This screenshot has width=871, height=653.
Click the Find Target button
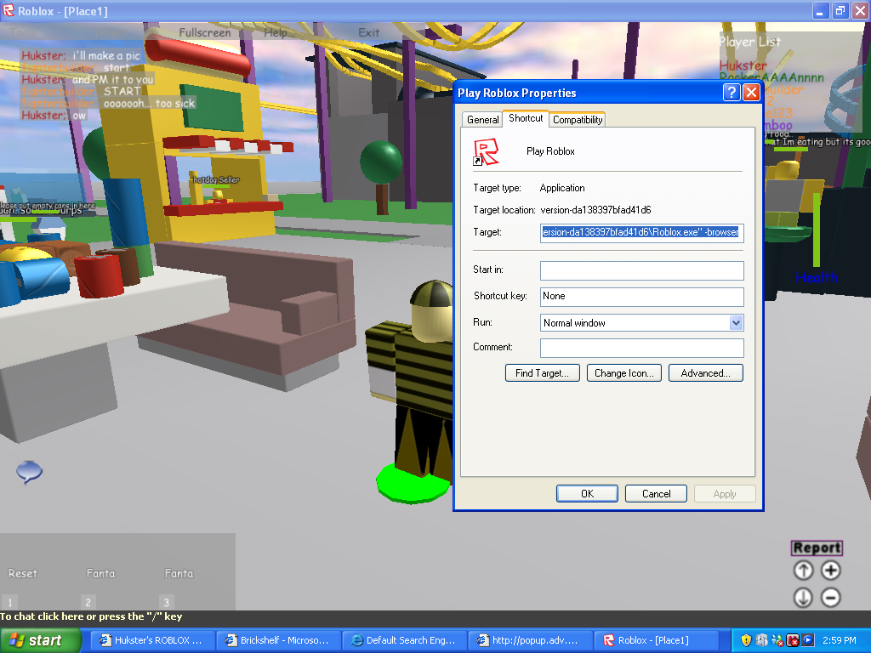point(542,373)
